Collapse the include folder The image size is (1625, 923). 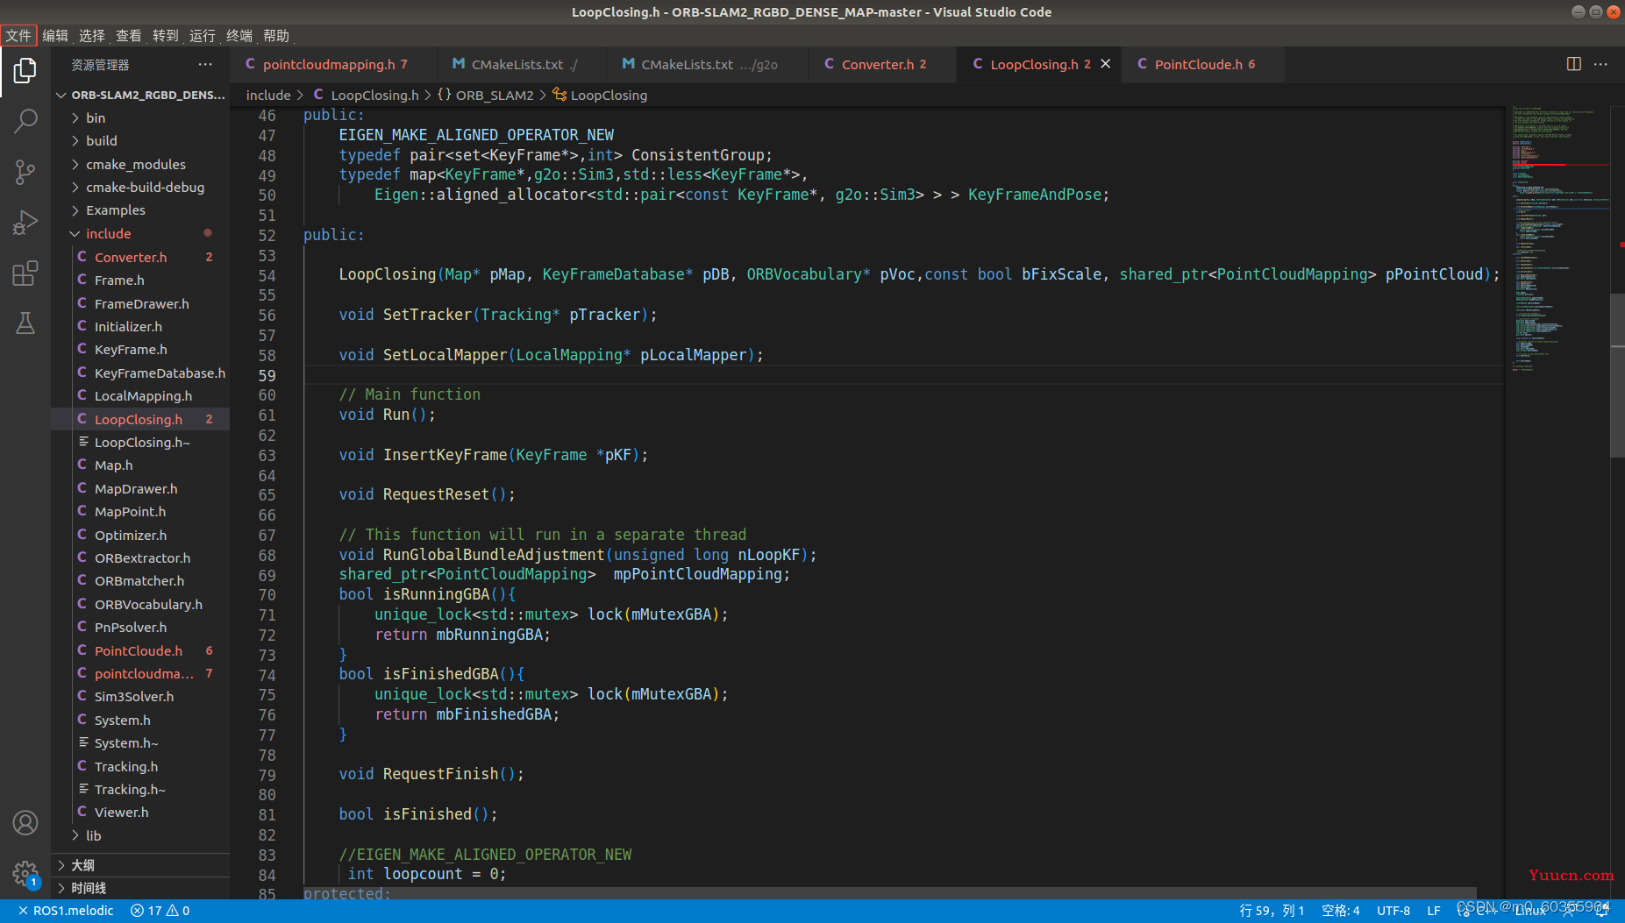click(140, 233)
